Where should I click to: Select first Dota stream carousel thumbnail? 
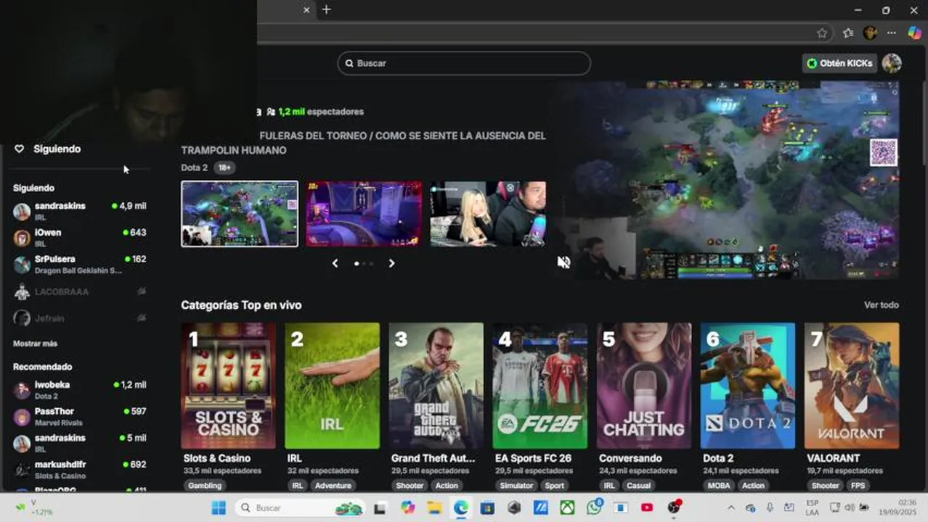point(240,214)
